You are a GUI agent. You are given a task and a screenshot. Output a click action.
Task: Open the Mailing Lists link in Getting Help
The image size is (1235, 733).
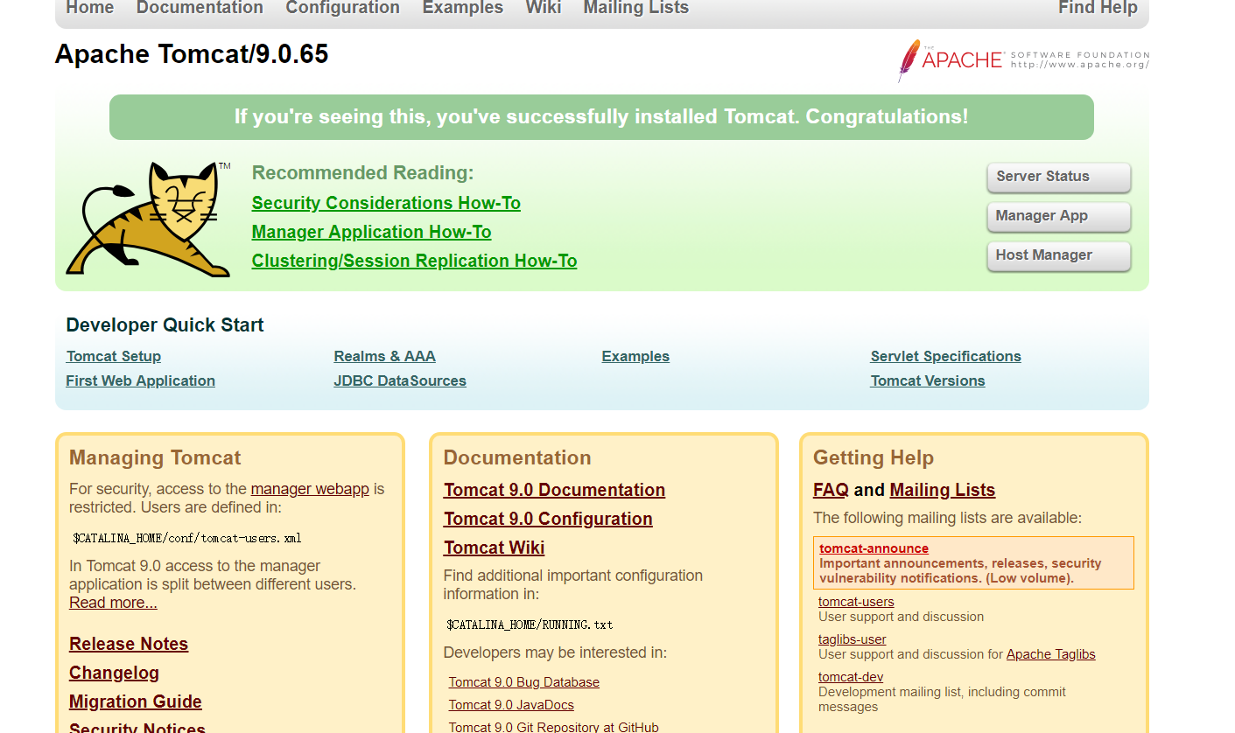click(x=943, y=490)
